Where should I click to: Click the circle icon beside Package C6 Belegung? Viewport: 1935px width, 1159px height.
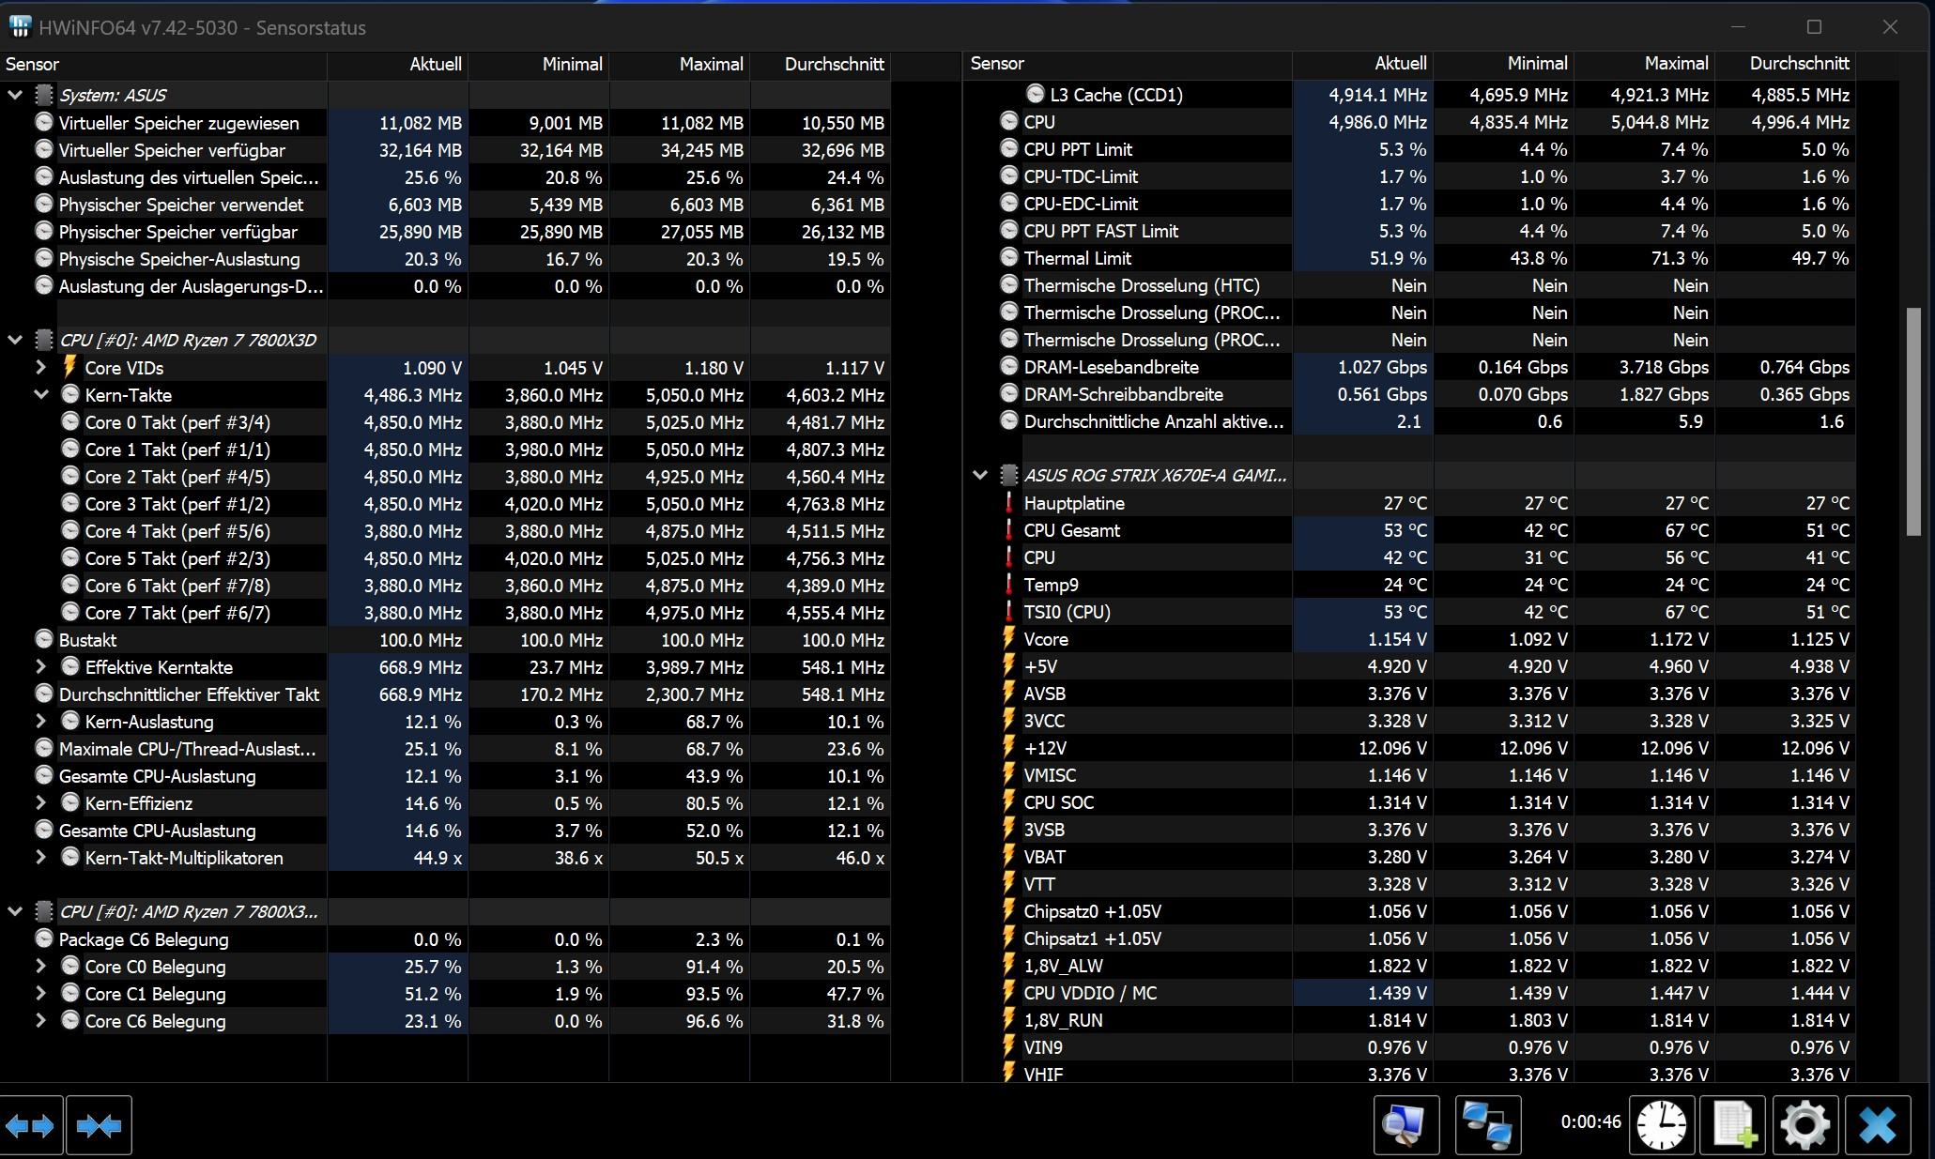tap(43, 938)
